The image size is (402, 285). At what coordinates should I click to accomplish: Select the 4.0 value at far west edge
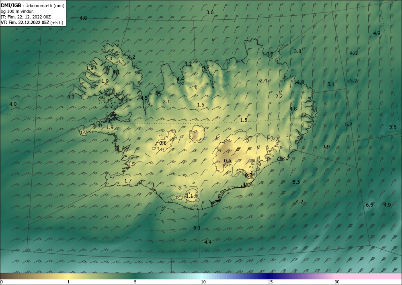pyautogui.click(x=13, y=104)
